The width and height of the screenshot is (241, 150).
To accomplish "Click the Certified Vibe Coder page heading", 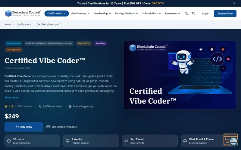I will coord(45,61).
